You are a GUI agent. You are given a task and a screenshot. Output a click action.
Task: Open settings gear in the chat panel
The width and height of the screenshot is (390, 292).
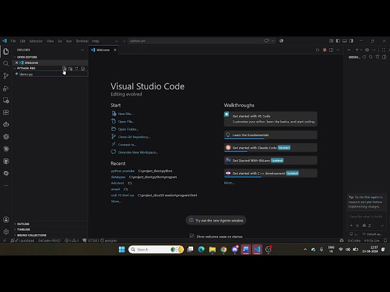[x=367, y=50]
